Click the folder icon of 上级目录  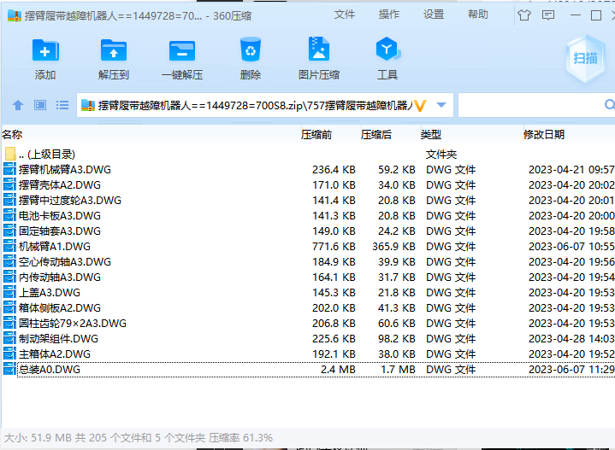click(10, 154)
